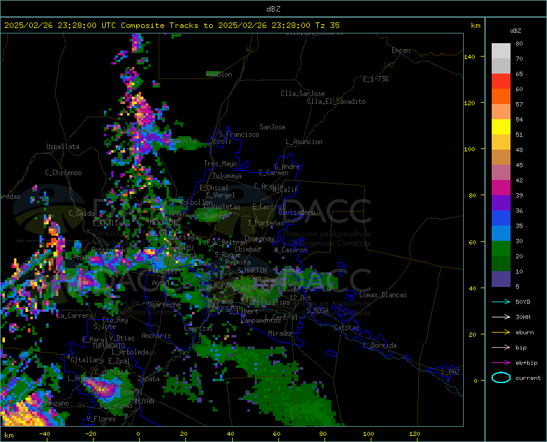This screenshot has width=547, height=442.
Task: Click the 'L_Dormida' place label
Action: click(x=380, y=345)
